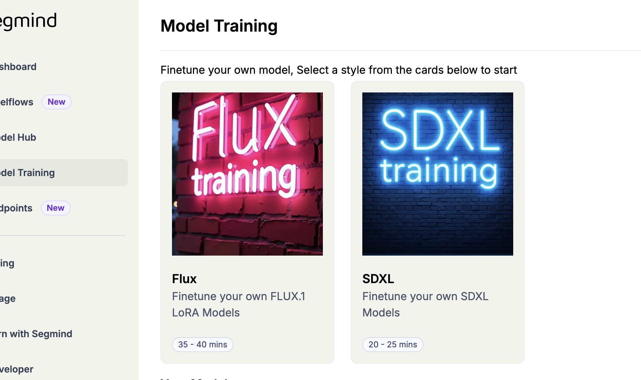Open the Developer sidebar item

click(x=17, y=369)
